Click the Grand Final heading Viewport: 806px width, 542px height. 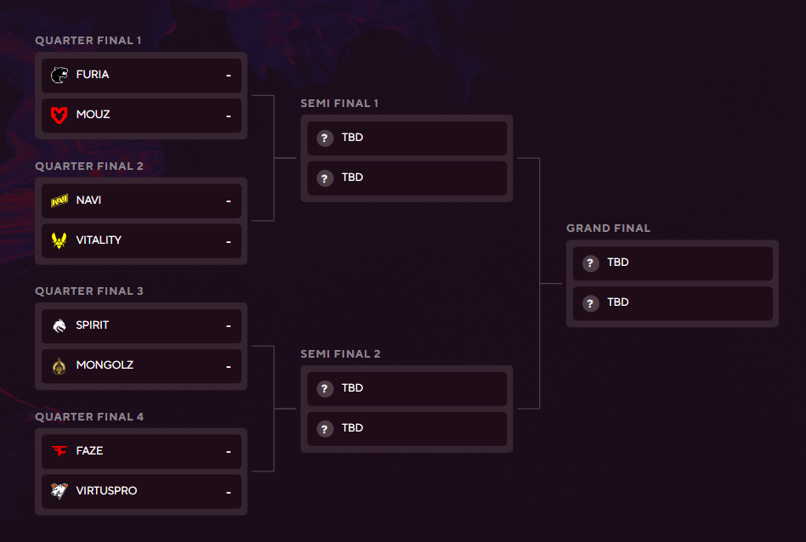608,229
